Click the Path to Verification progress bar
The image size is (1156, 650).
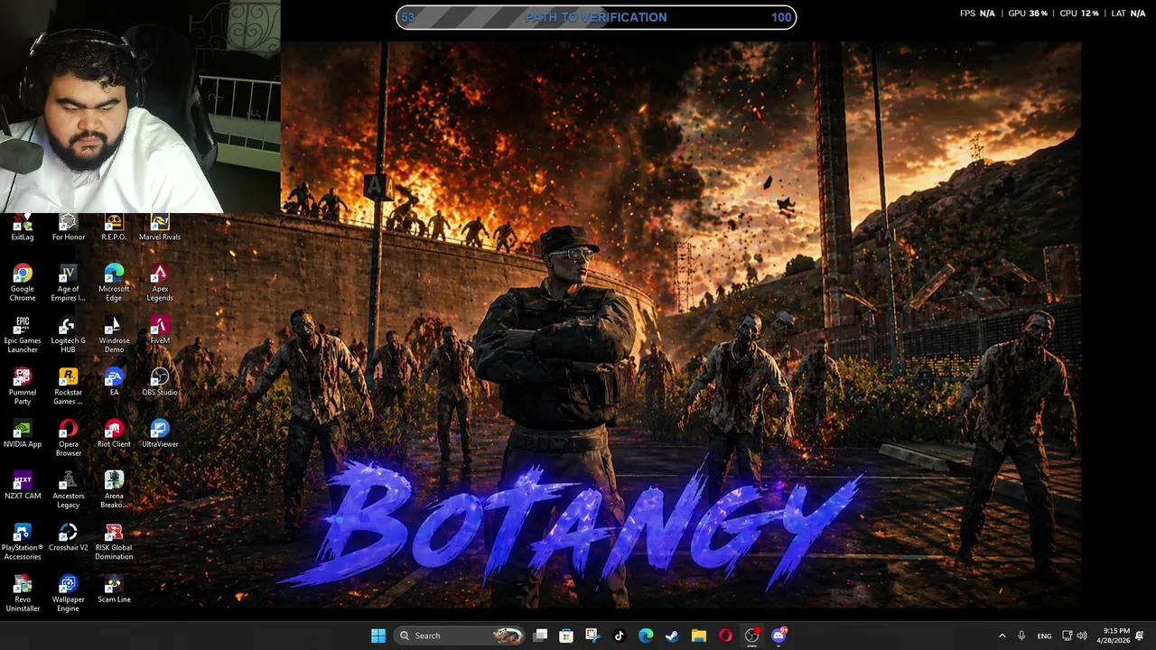click(596, 17)
